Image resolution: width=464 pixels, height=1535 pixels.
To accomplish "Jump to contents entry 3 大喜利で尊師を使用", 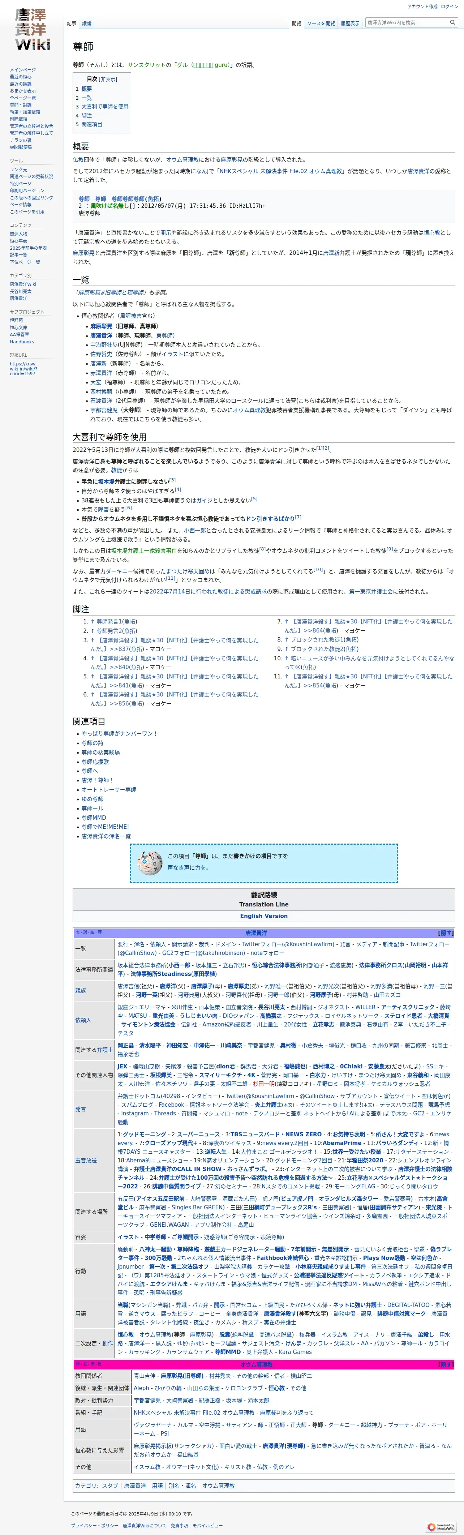I will pyautogui.click(x=102, y=107).
